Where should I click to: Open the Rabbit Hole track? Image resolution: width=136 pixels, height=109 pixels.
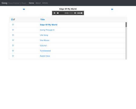45,56
